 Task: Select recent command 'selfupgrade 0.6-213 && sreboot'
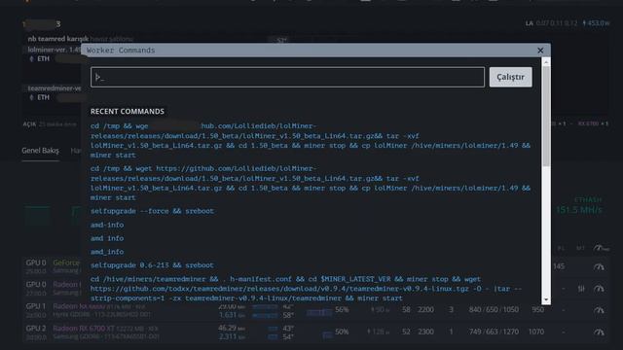coord(152,265)
